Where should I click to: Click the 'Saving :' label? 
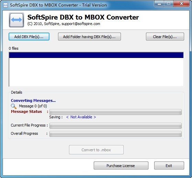tap(56, 117)
